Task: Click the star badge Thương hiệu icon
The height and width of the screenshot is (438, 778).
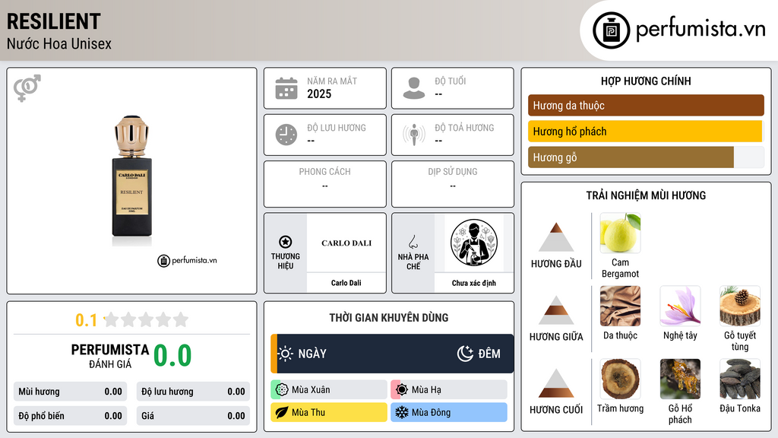Action: point(286,242)
